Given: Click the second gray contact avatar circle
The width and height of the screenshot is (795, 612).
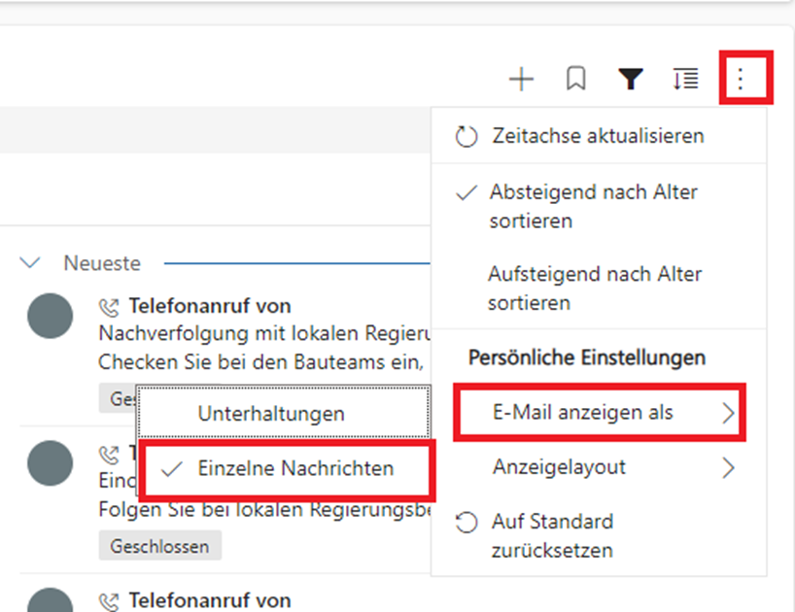Looking at the screenshot, I should 51,462.
